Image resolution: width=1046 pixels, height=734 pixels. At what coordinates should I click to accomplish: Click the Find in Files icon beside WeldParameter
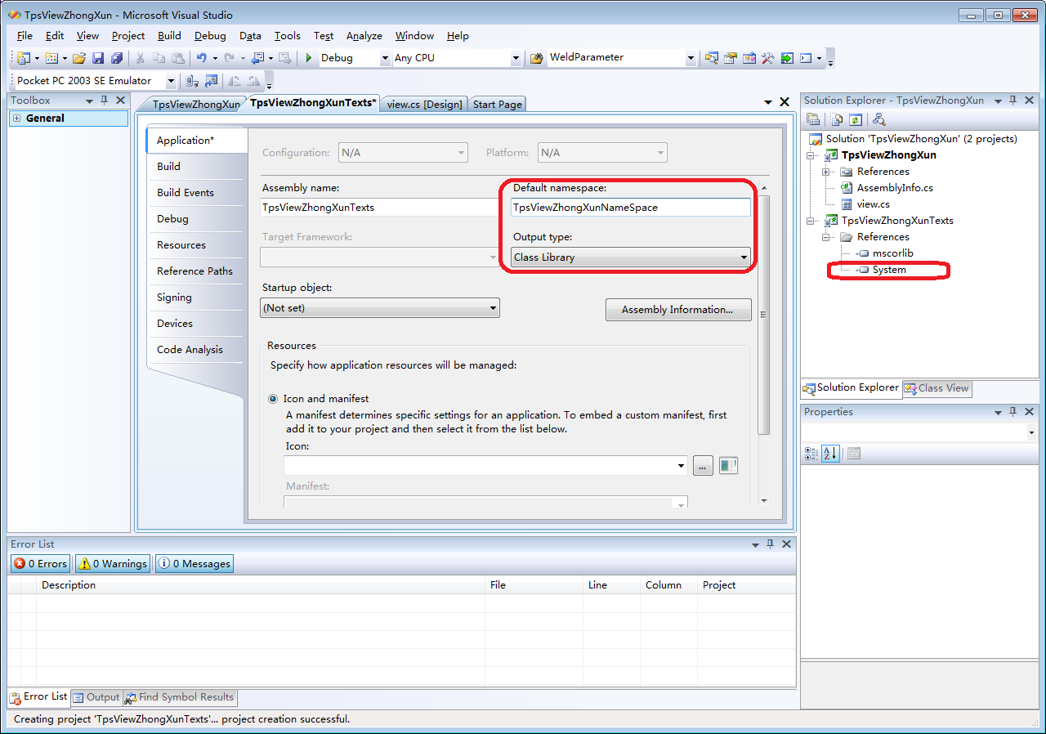tap(537, 58)
